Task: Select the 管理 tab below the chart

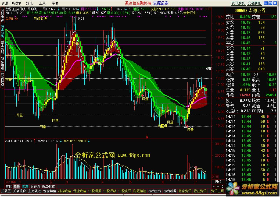Action: (x=25, y=187)
